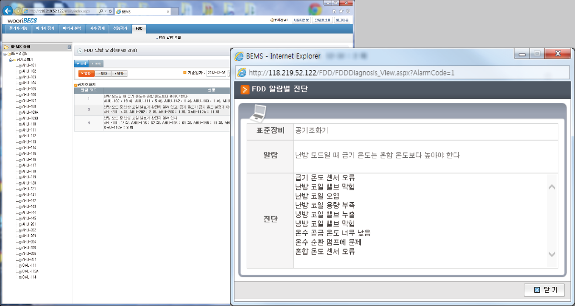Click the IE back navigation arrow
Image resolution: width=575 pixels, height=306 pixels.
[8, 11]
